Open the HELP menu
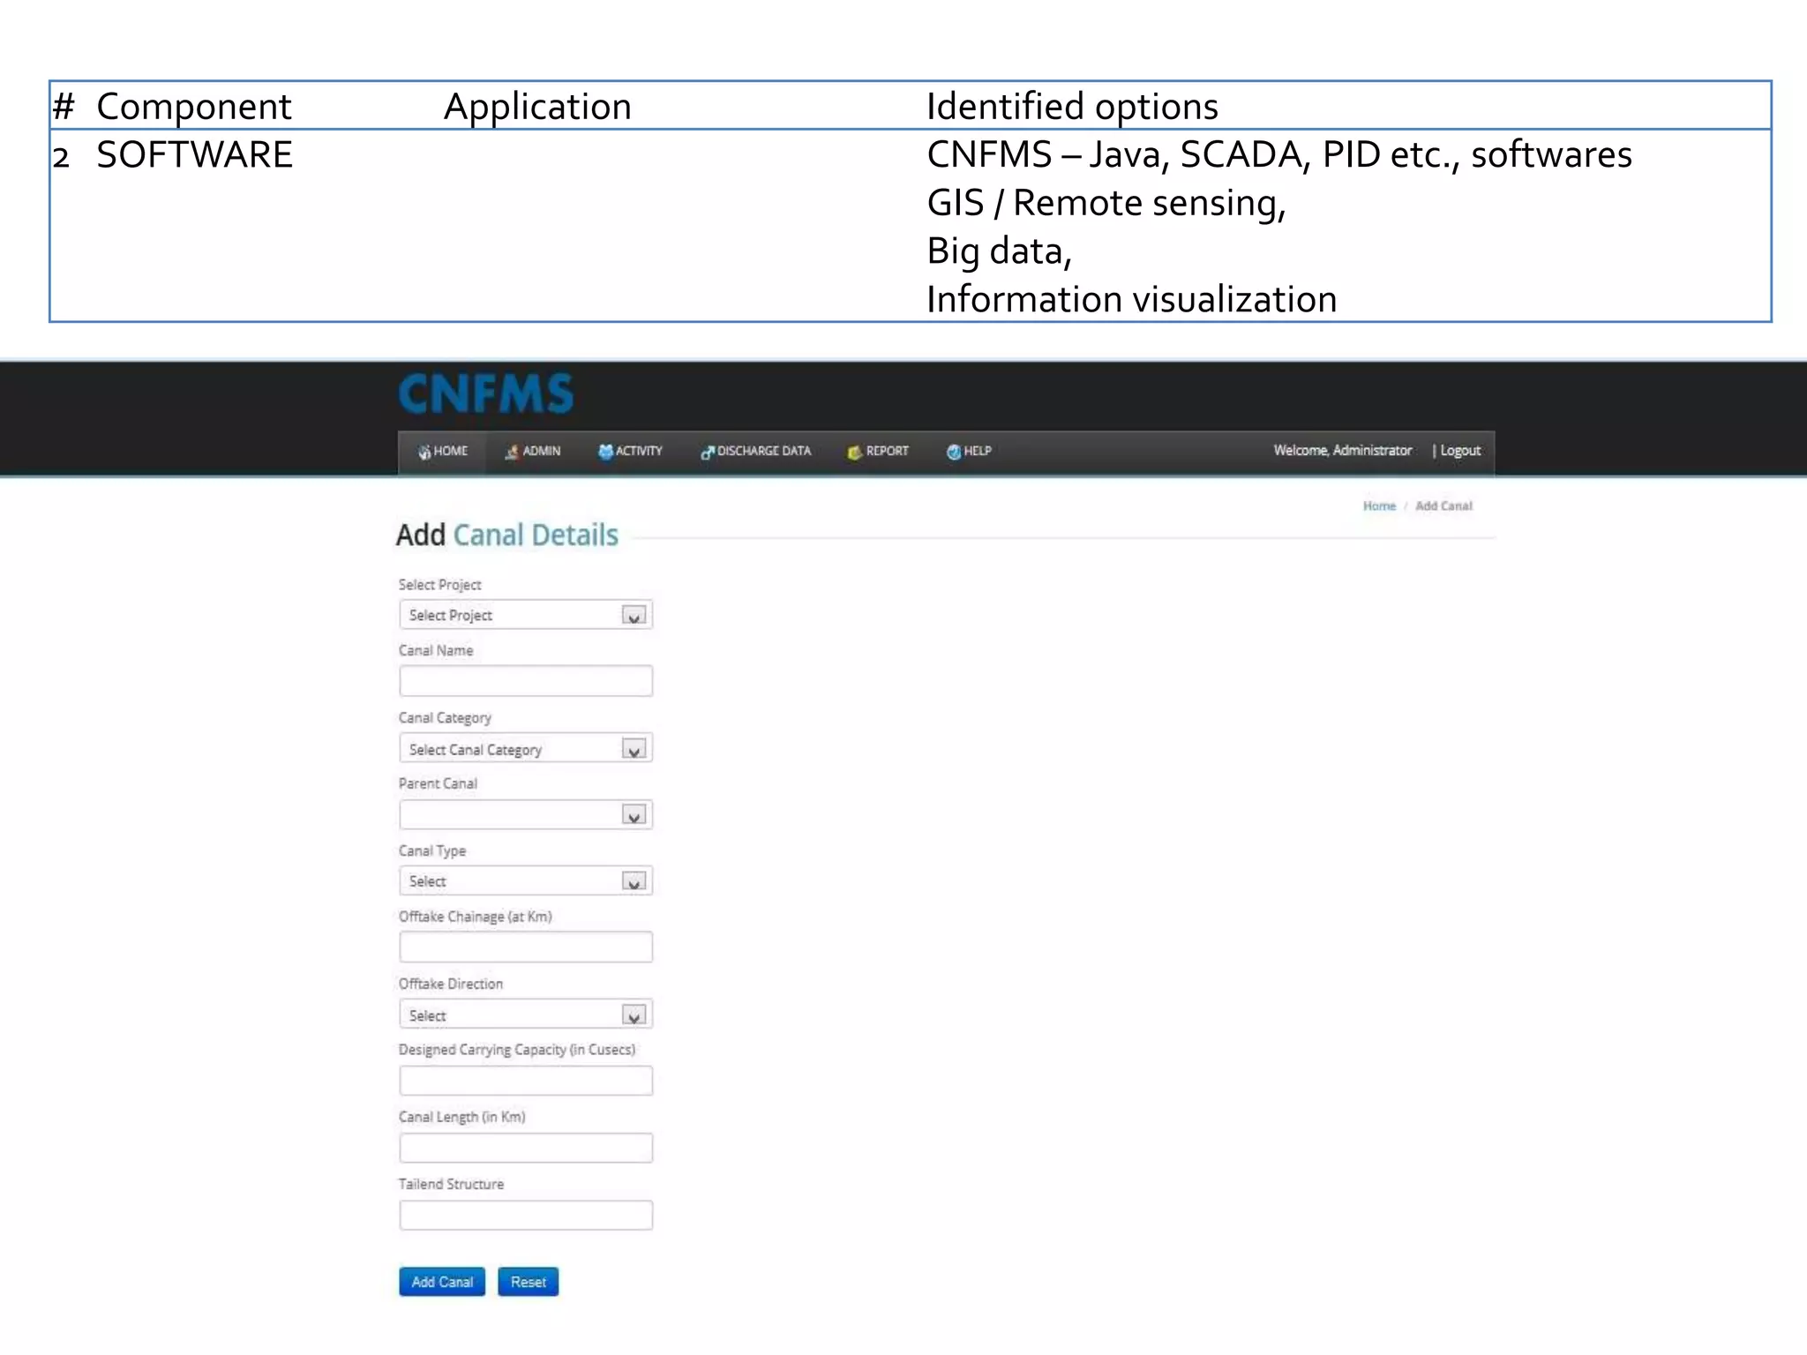The width and height of the screenshot is (1807, 1355). point(969,451)
